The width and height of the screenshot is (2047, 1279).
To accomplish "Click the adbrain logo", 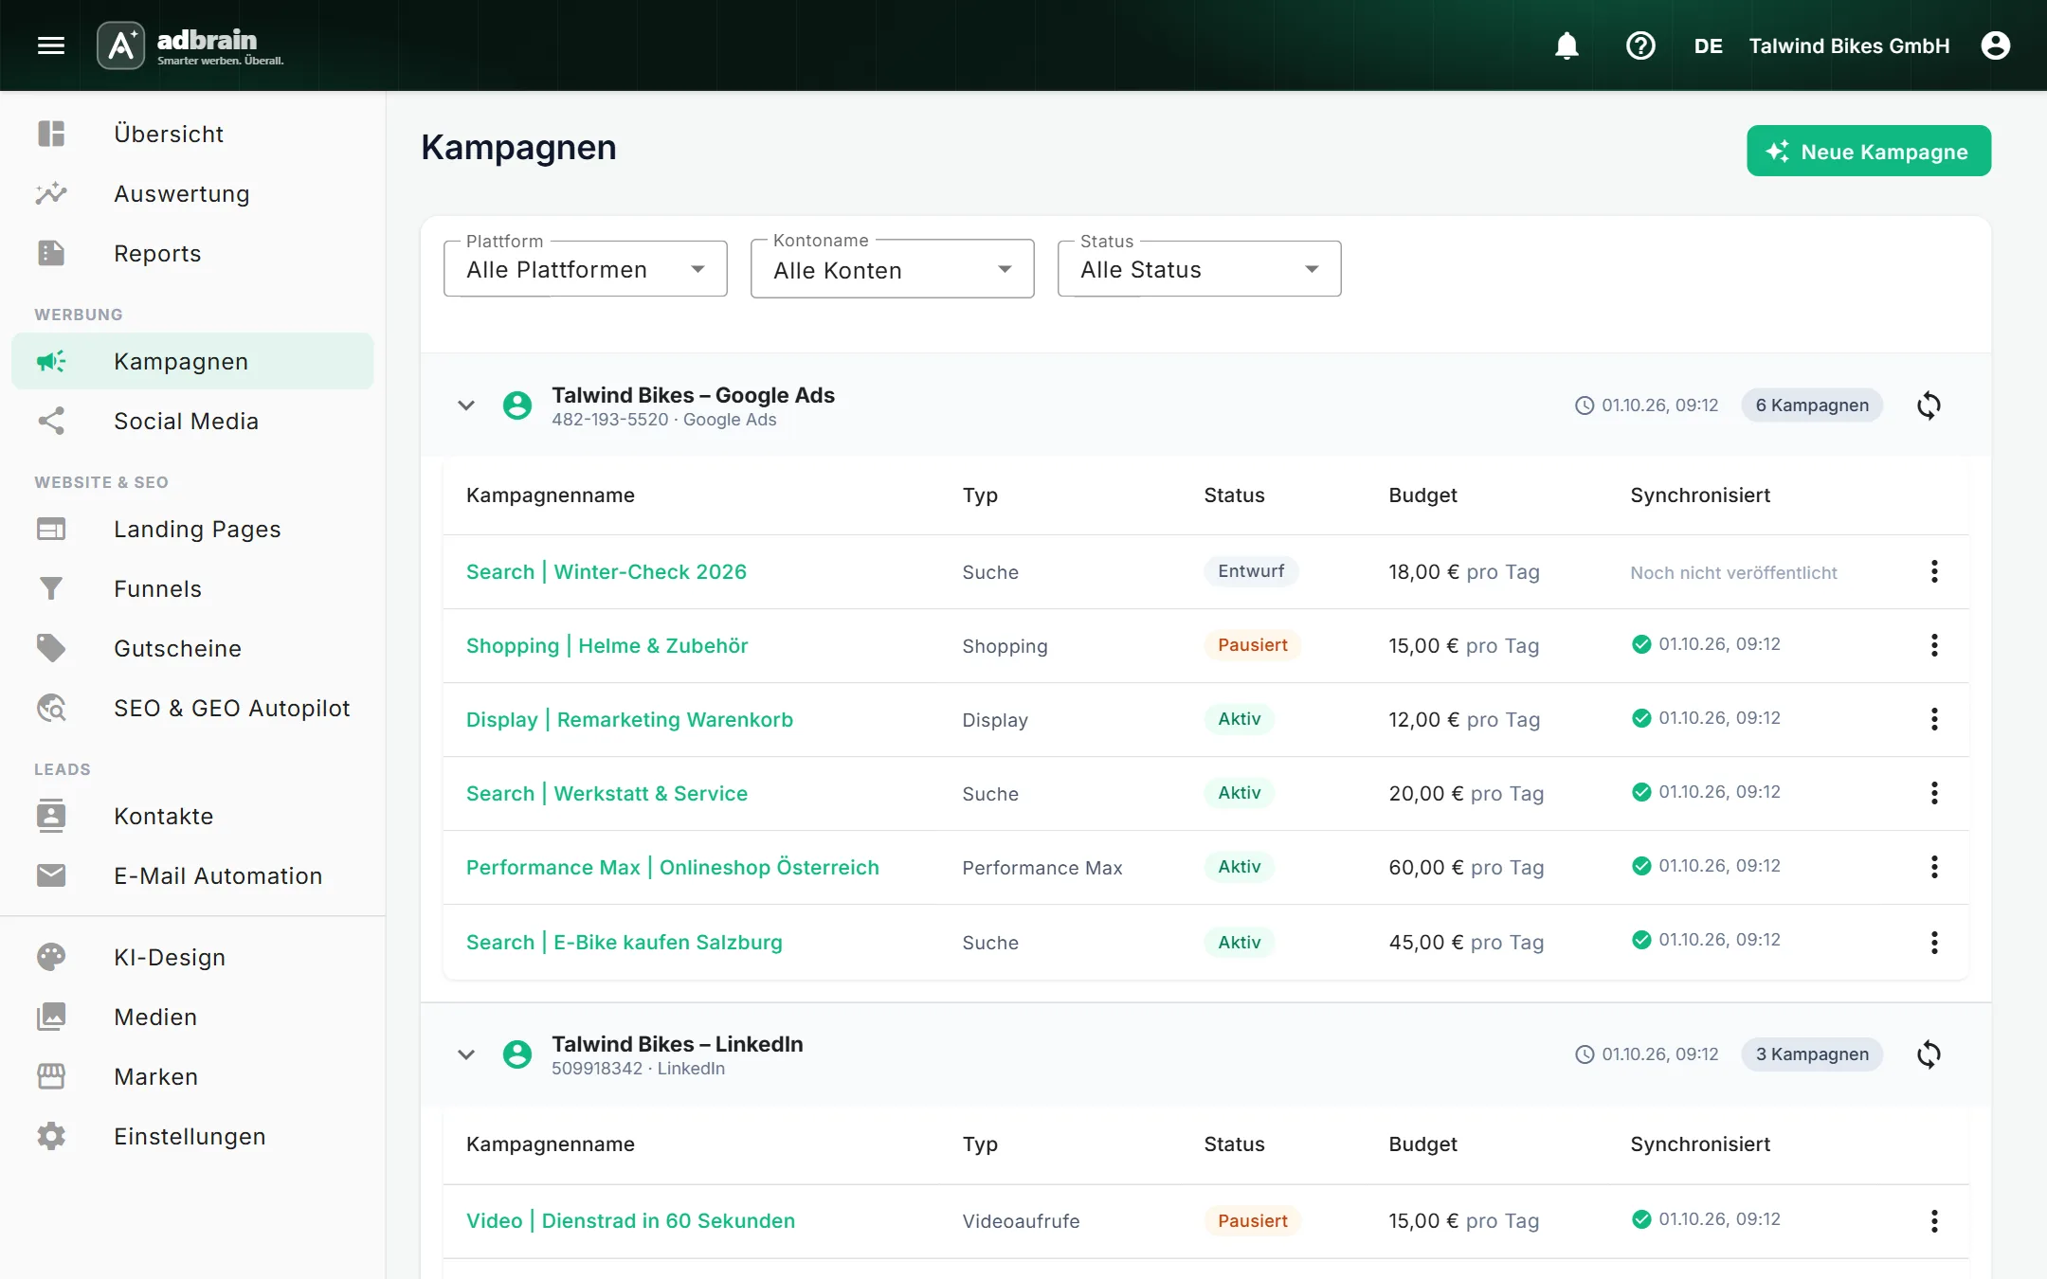I will (x=190, y=45).
